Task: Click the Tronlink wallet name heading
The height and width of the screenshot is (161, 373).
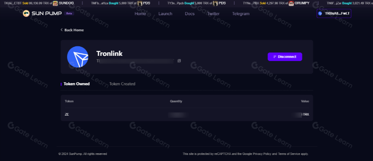Action: (x=109, y=53)
